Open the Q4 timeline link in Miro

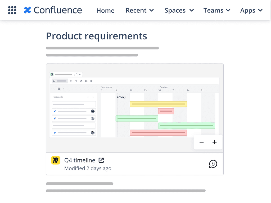(101, 160)
